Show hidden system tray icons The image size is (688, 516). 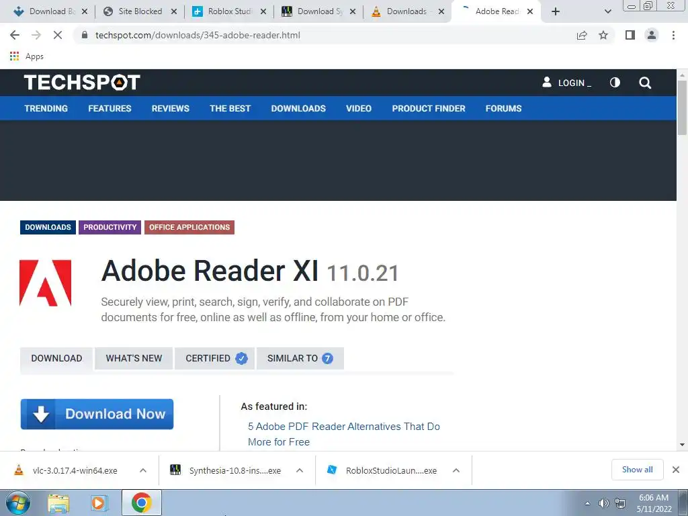(x=587, y=503)
